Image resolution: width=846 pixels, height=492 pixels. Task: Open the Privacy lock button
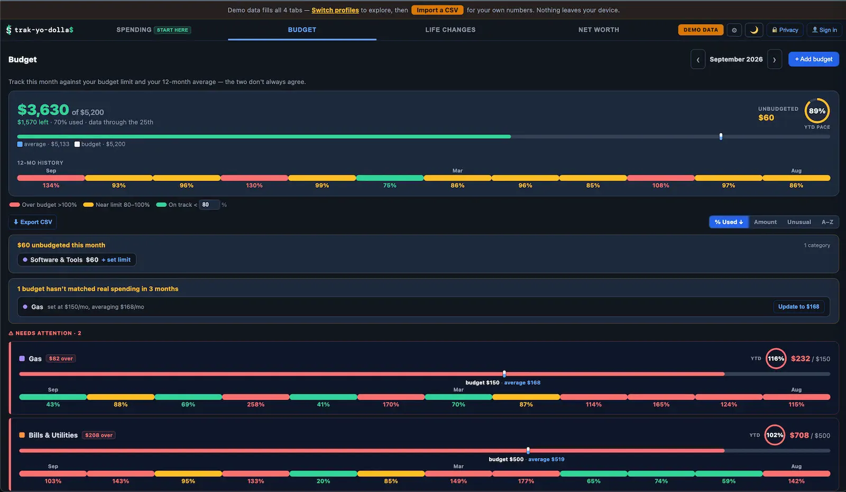(785, 30)
